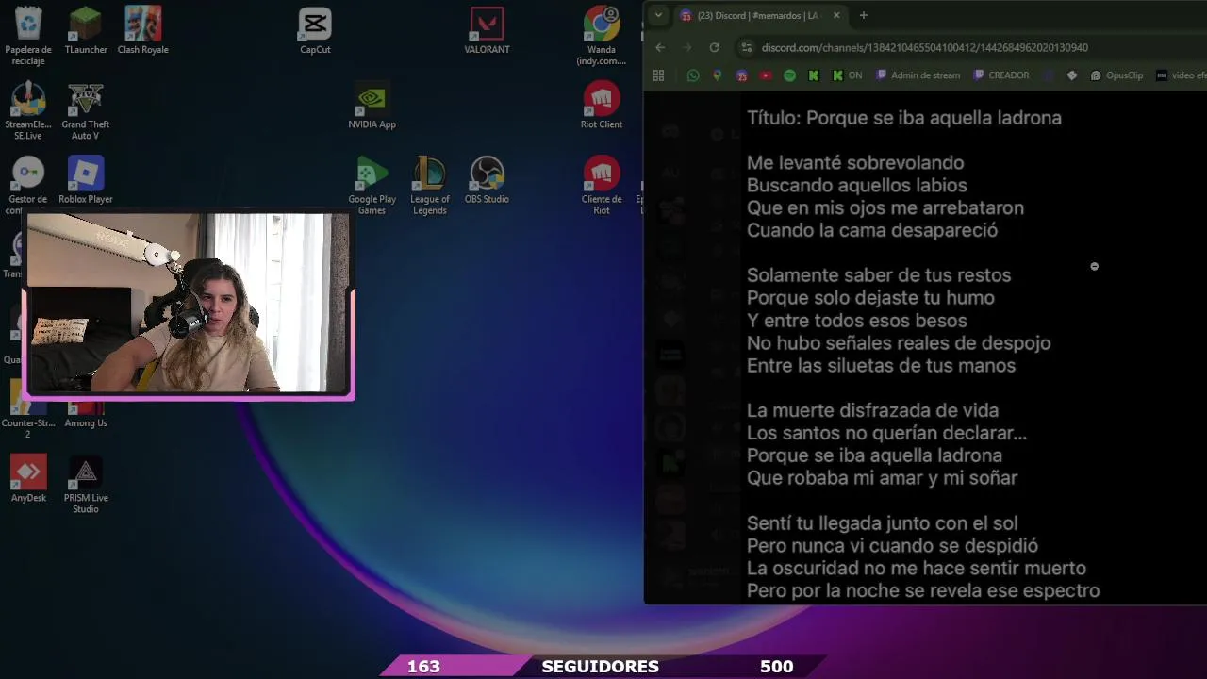
Task: Open CapCut desktop shortcut
Action: pos(315,30)
